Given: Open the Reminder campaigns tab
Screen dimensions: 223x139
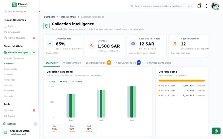Looking at the screenshot, I should 158,63.
